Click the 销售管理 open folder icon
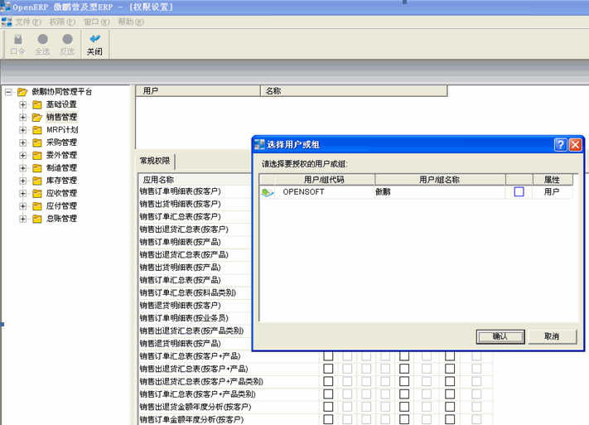 click(37, 118)
